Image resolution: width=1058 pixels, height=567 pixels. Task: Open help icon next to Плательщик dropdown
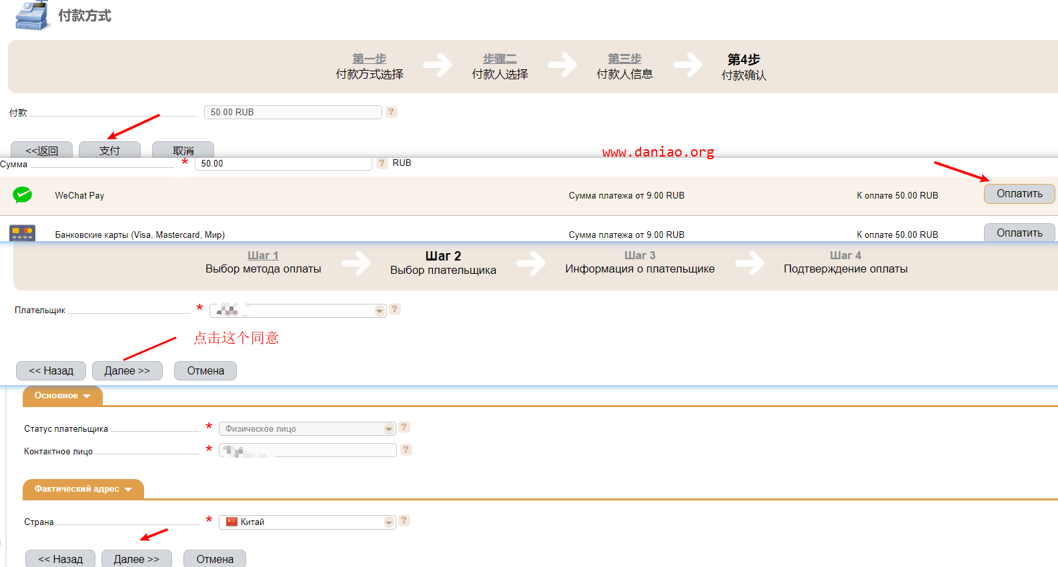point(395,309)
